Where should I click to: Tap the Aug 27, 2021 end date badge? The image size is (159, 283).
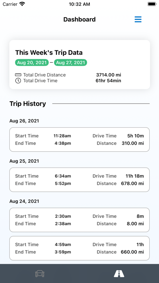(x=71, y=63)
